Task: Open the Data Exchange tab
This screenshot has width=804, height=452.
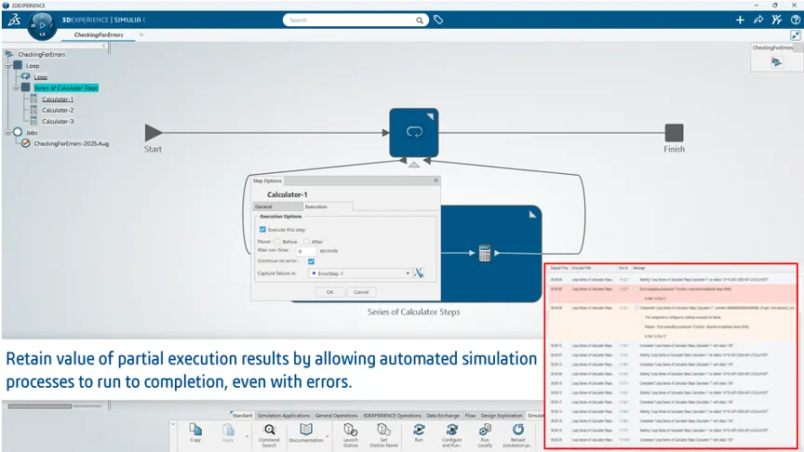Action: coord(443,415)
